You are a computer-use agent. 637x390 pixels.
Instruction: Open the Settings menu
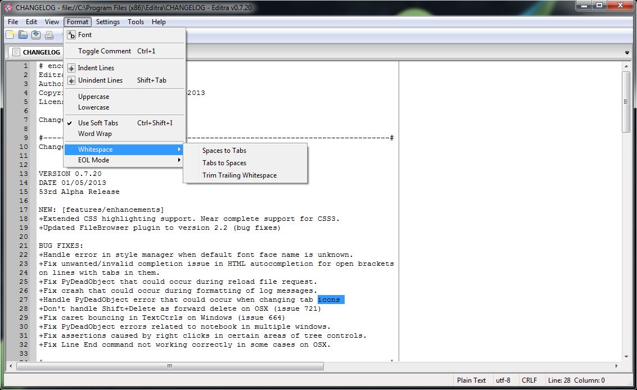click(x=107, y=22)
